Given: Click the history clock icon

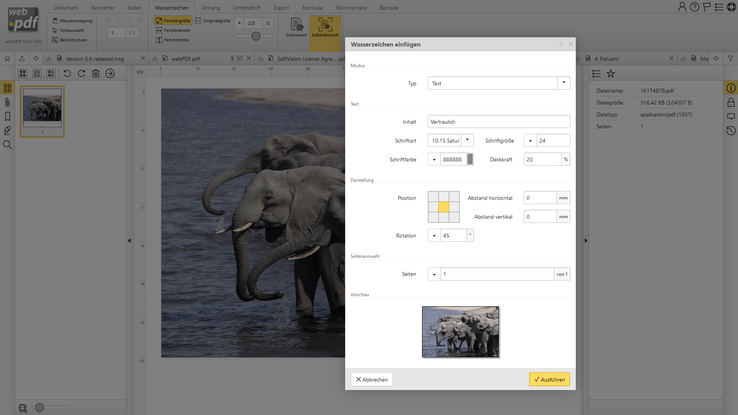Looking at the screenshot, I should pos(731,131).
